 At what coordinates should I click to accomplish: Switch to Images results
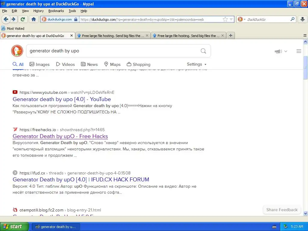(39, 64)
